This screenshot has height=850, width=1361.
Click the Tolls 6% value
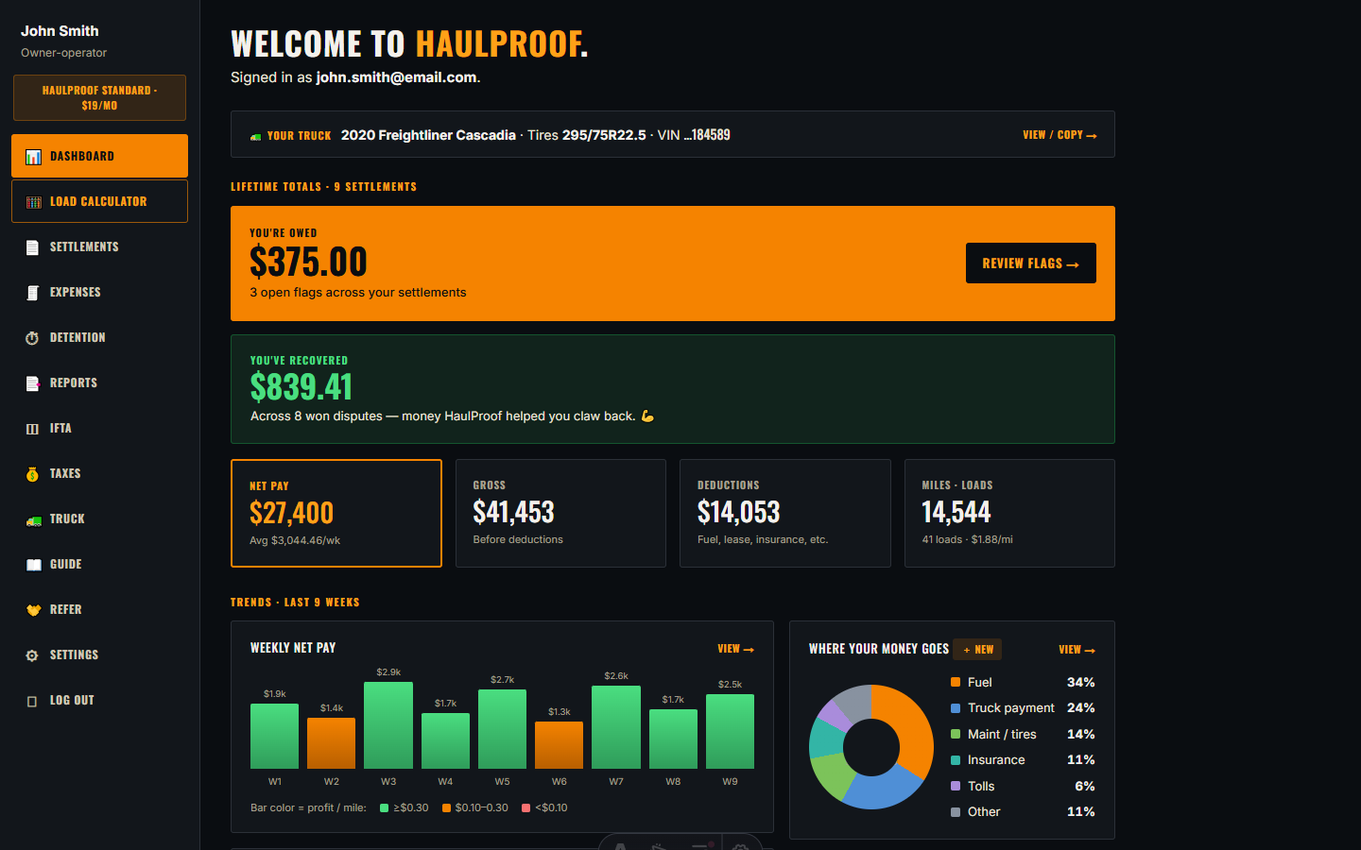click(1085, 786)
